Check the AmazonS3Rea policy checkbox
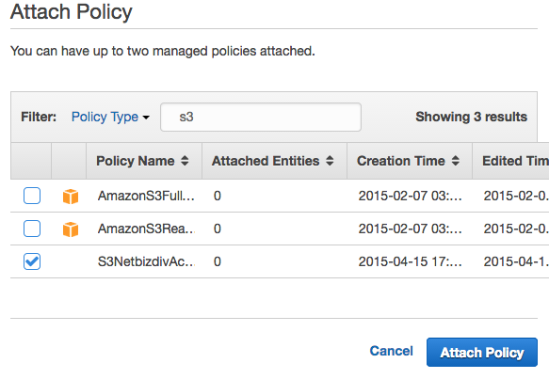This screenshot has height=379, width=549. click(x=32, y=229)
